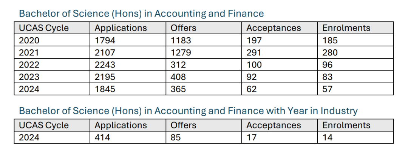The height and width of the screenshot is (167, 408).
Task: Select the Accounting and Finance heading
Action: (x=141, y=14)
